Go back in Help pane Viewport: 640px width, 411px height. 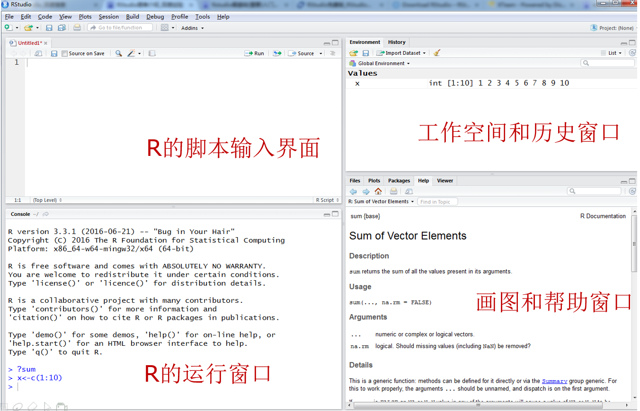(x=353, y=191)
